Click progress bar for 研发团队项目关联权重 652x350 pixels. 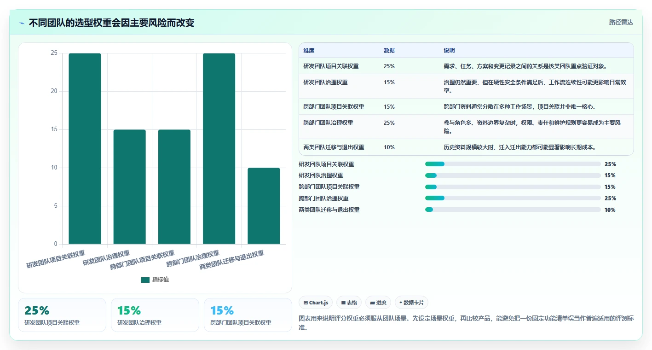[513, 164]
